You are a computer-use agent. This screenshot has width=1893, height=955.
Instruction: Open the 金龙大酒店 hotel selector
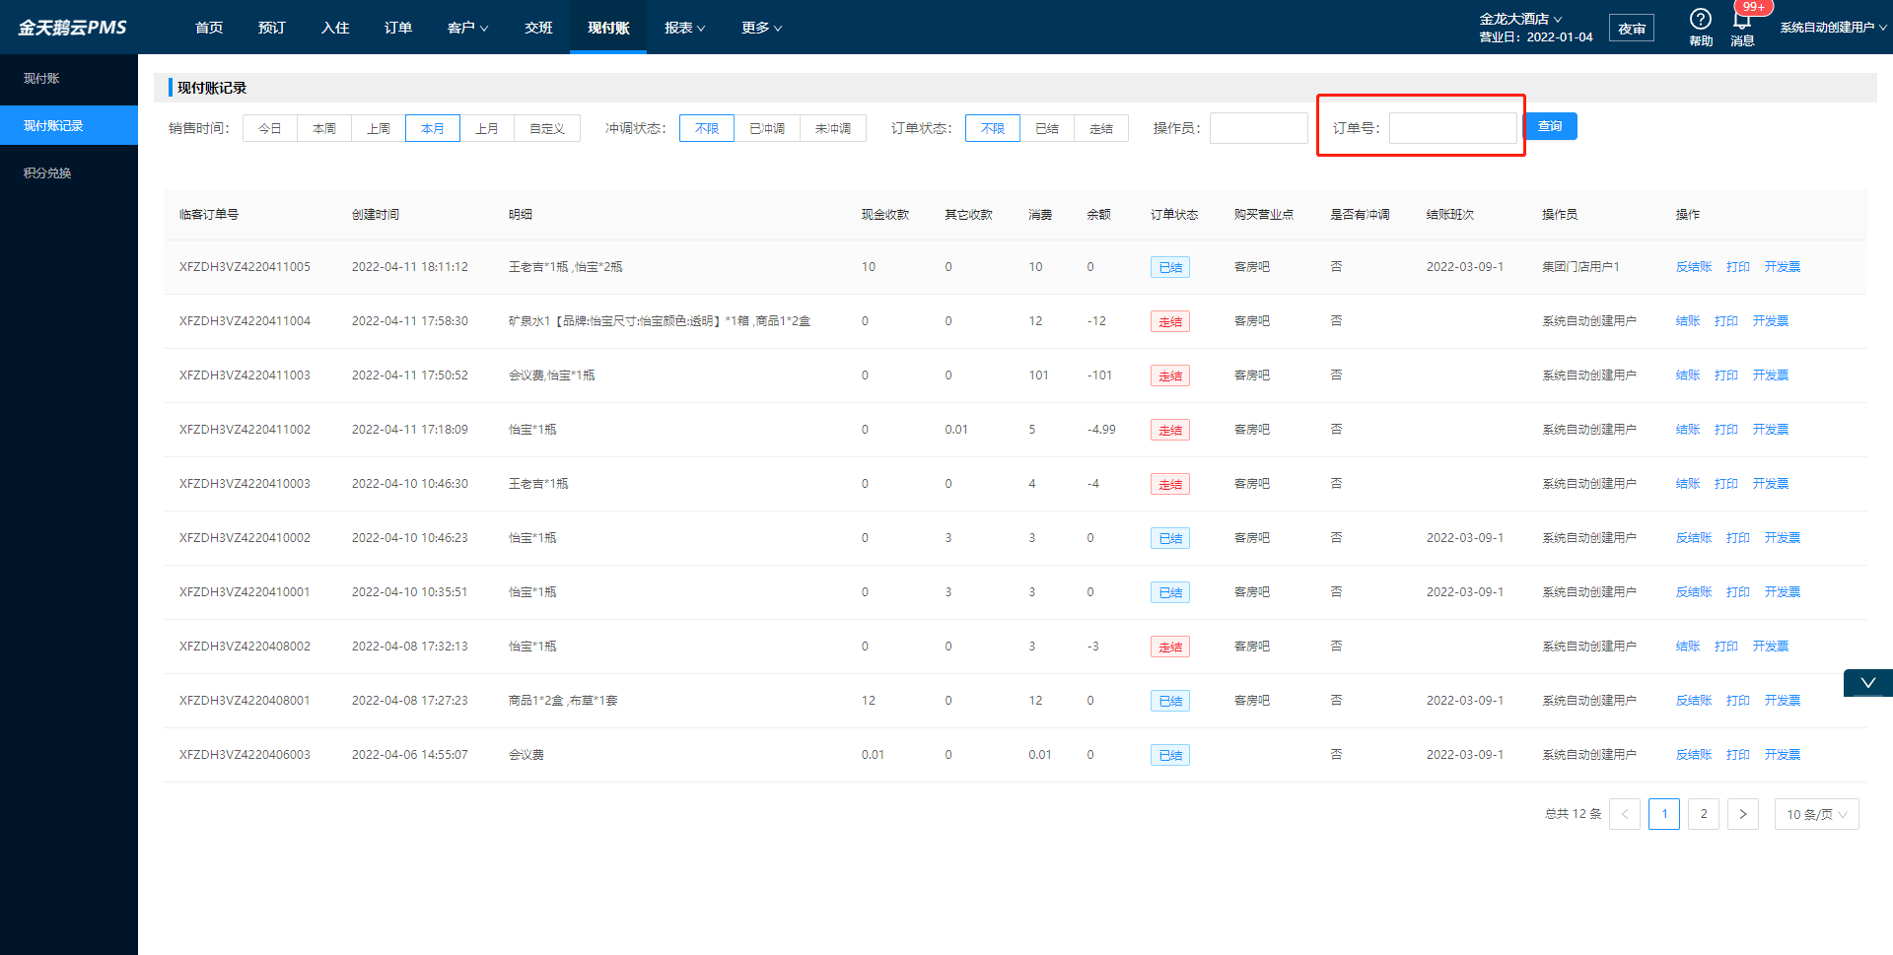click(x=1520, y=19)
